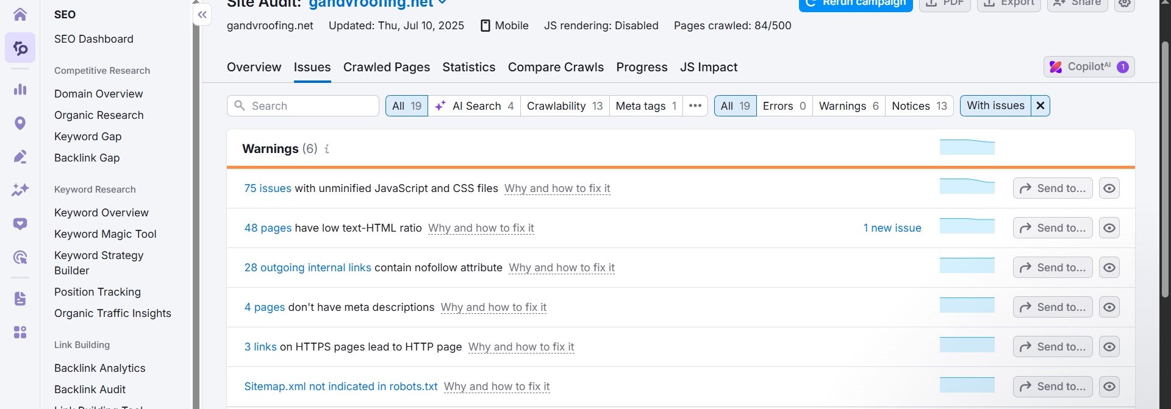Open Sitemap.xml not indicated in robots.txt link
1171x409 pixels.
point(341,386)
